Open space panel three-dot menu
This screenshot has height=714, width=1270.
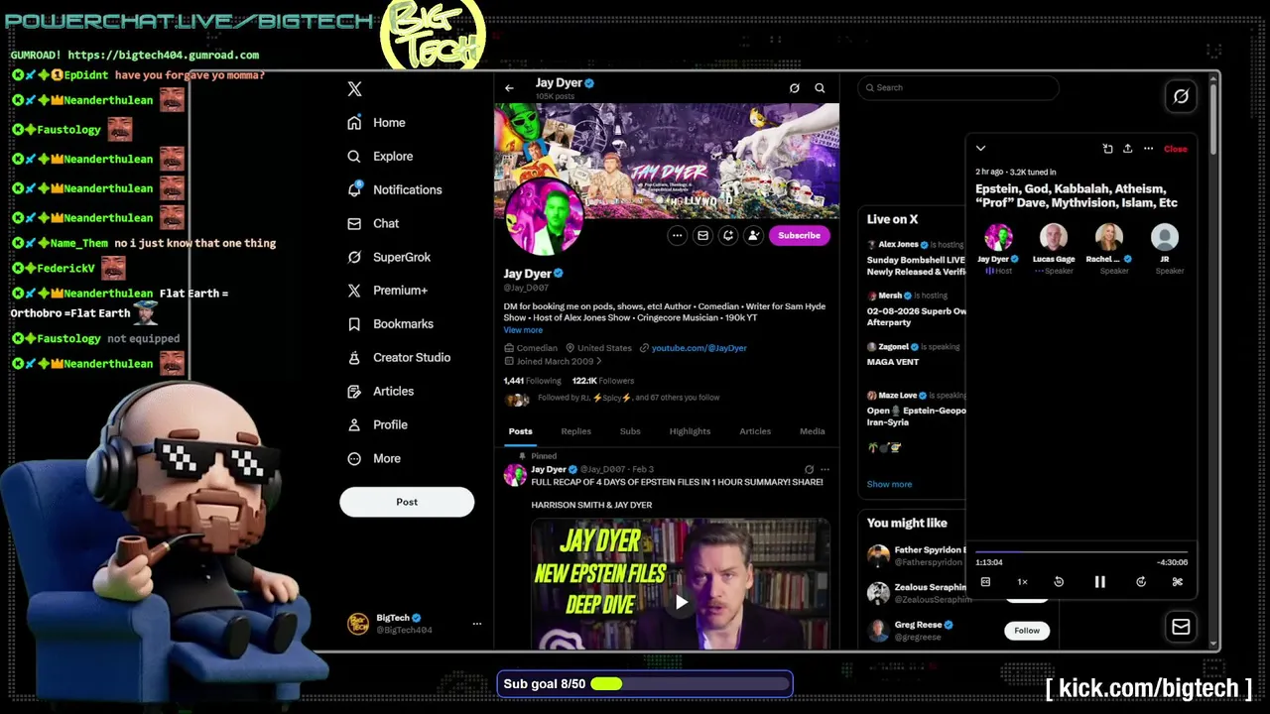[x=1148, y=149]
